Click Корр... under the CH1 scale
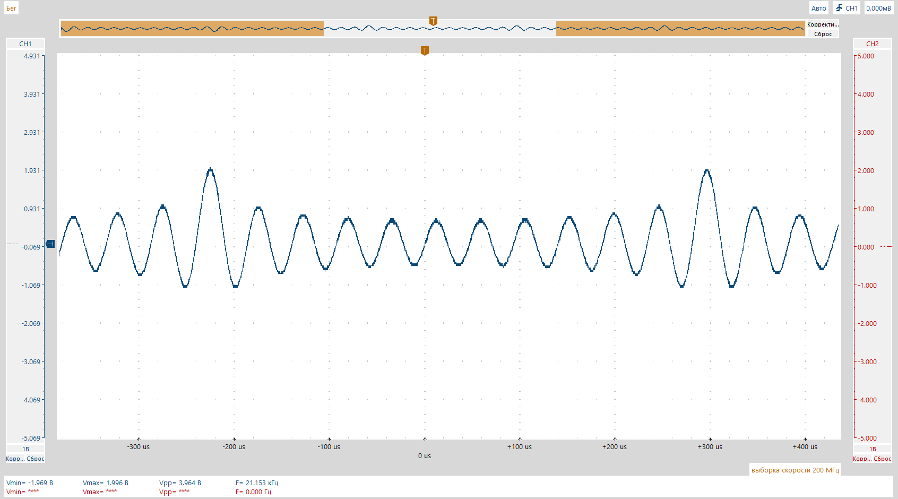This screenshot has width=898, height=499. (x=15, y=459)
